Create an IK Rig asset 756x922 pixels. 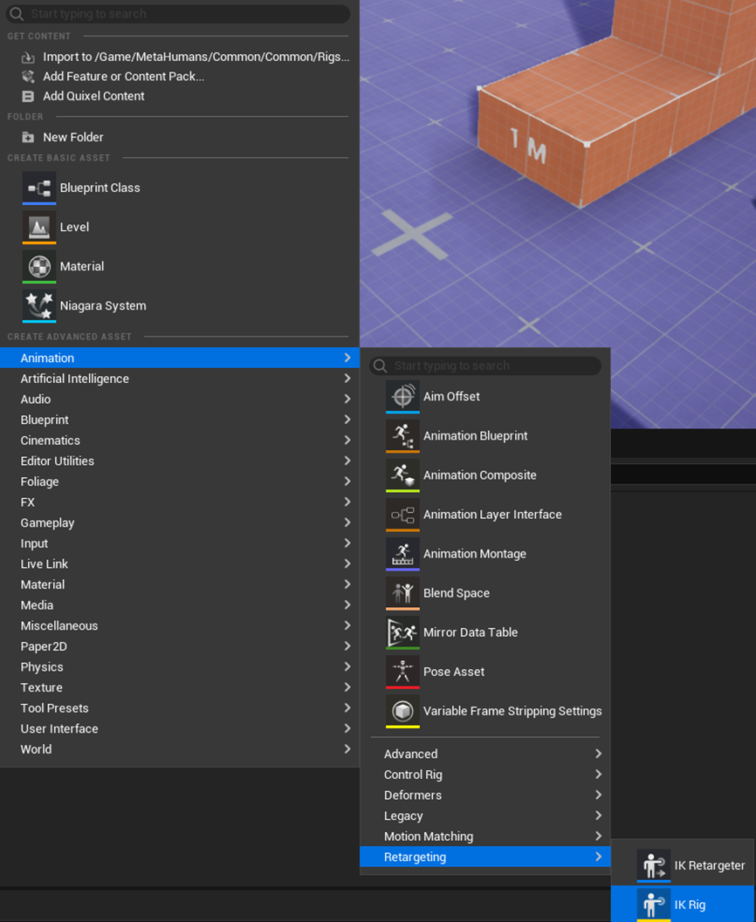coord(683,905)
